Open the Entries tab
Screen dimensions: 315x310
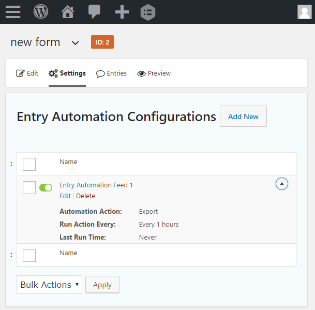tap(111, 73)
